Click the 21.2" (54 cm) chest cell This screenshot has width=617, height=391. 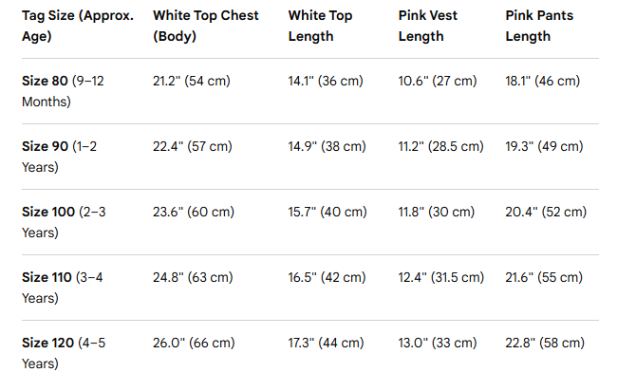[x=192, y=81]
